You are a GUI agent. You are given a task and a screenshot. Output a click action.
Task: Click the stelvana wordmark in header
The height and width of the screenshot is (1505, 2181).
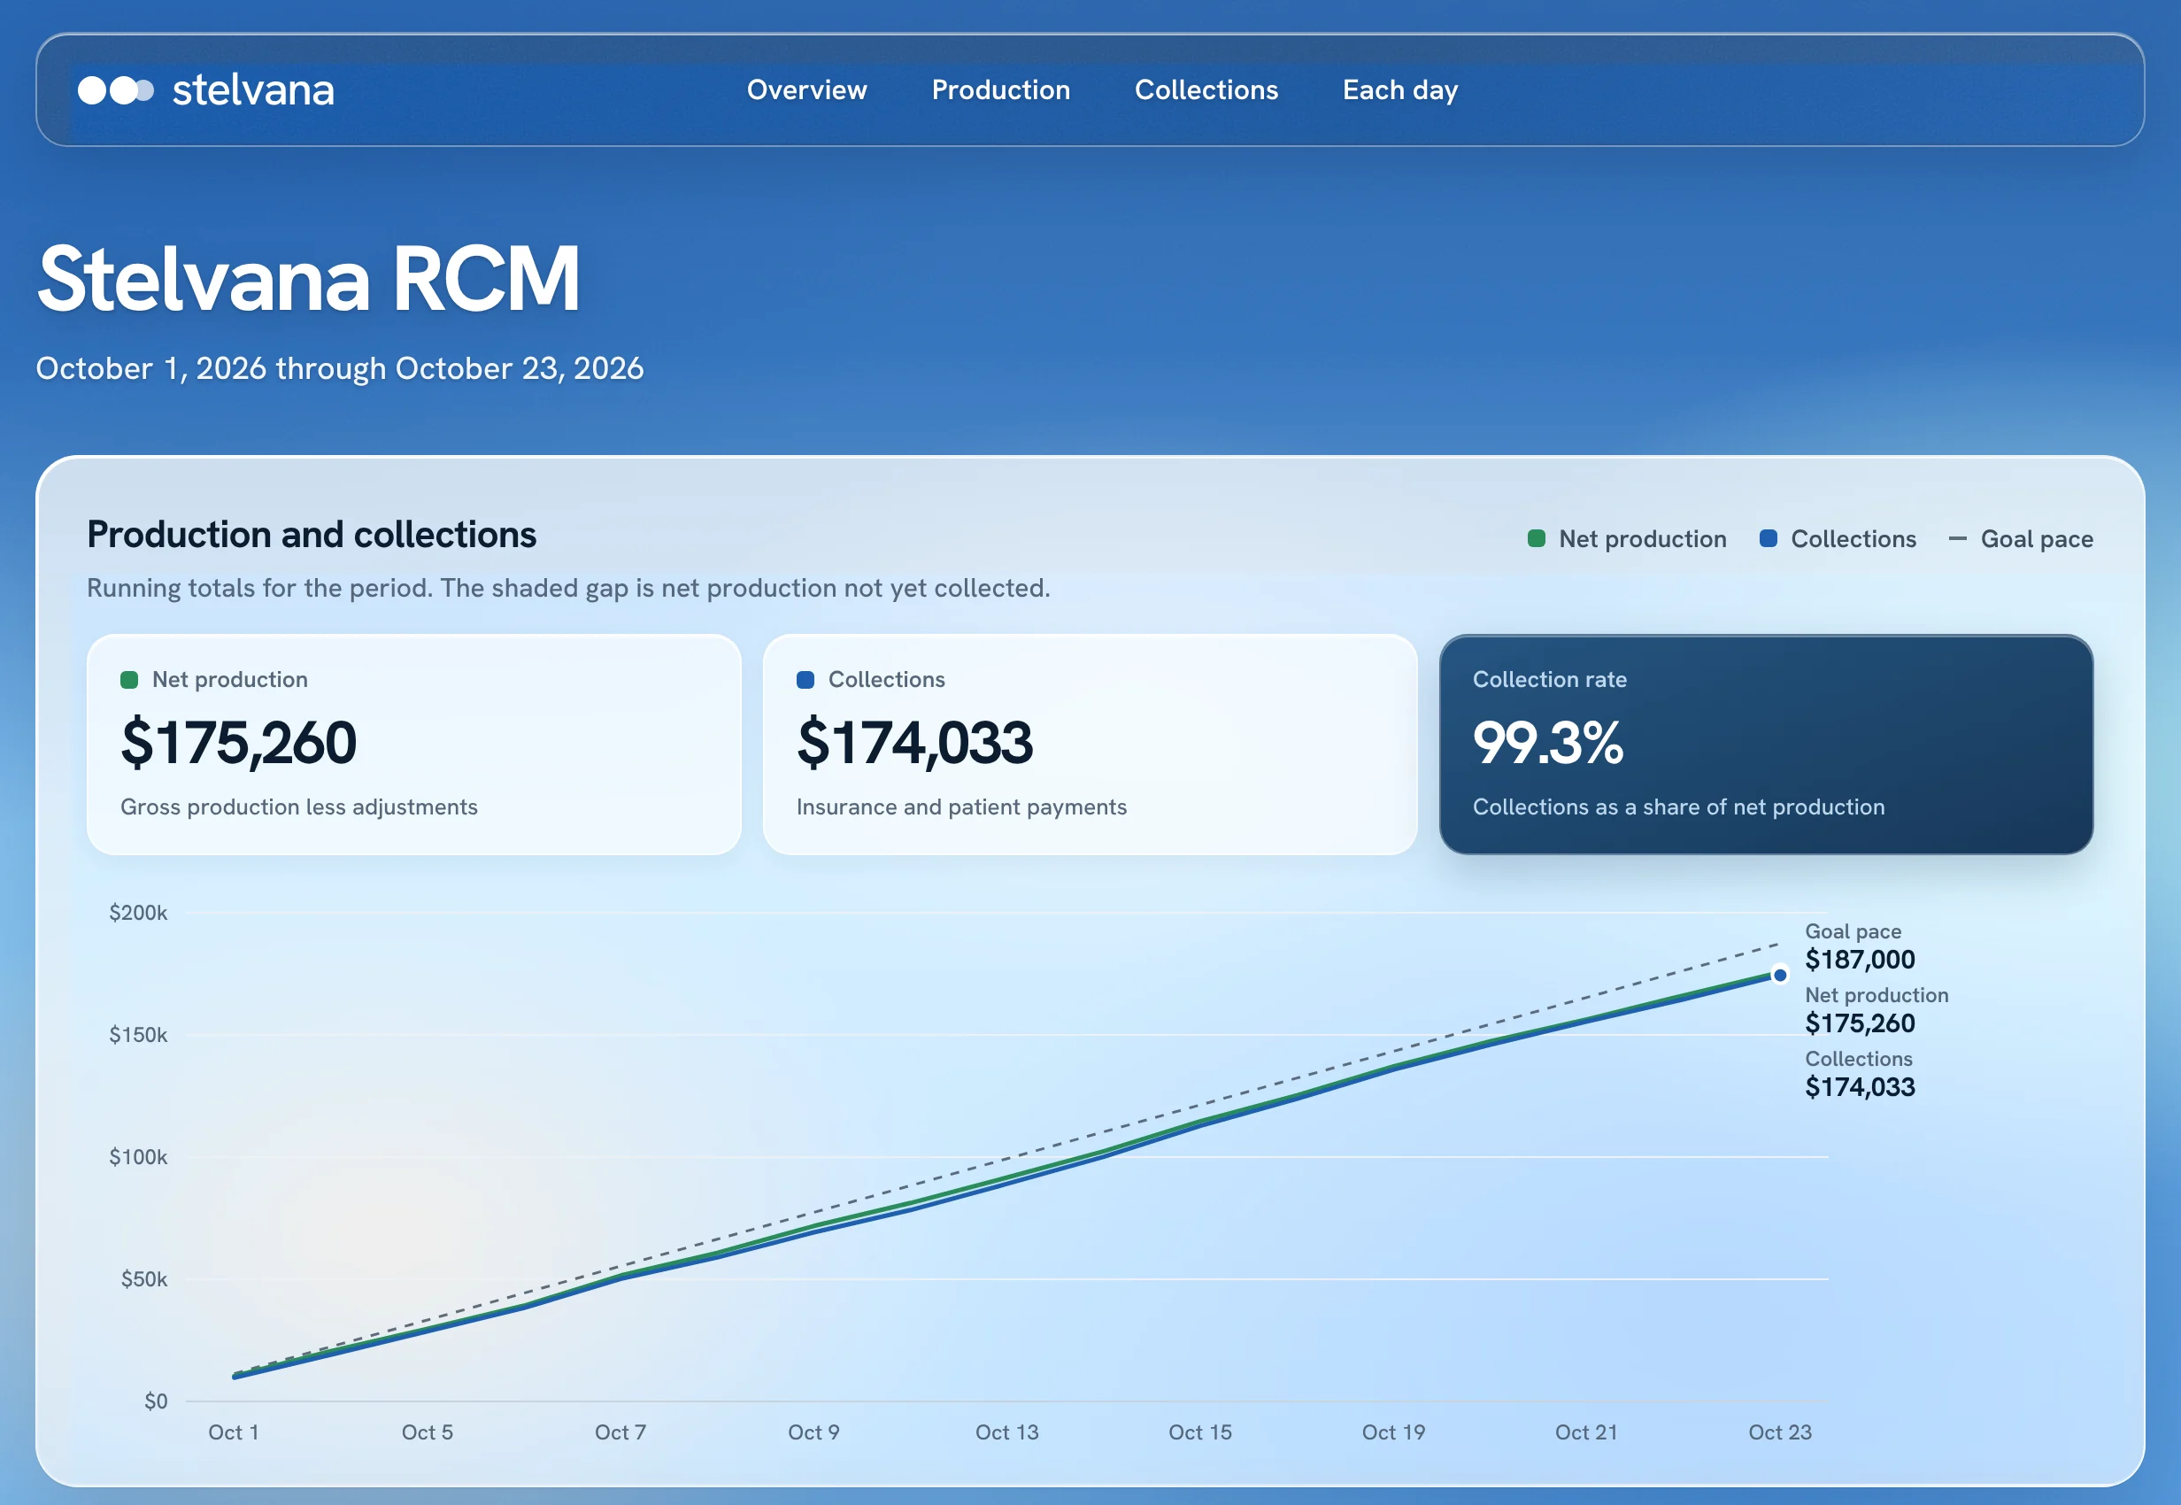252,90
